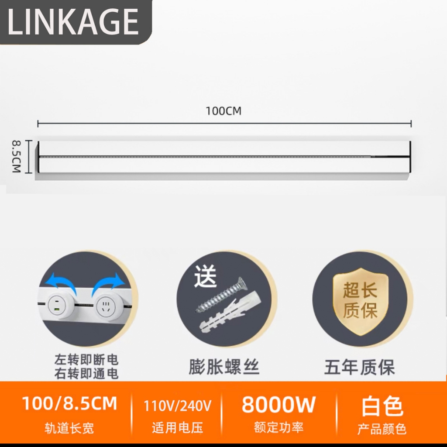Click the gold warranty shield badge

pos(360,301)
